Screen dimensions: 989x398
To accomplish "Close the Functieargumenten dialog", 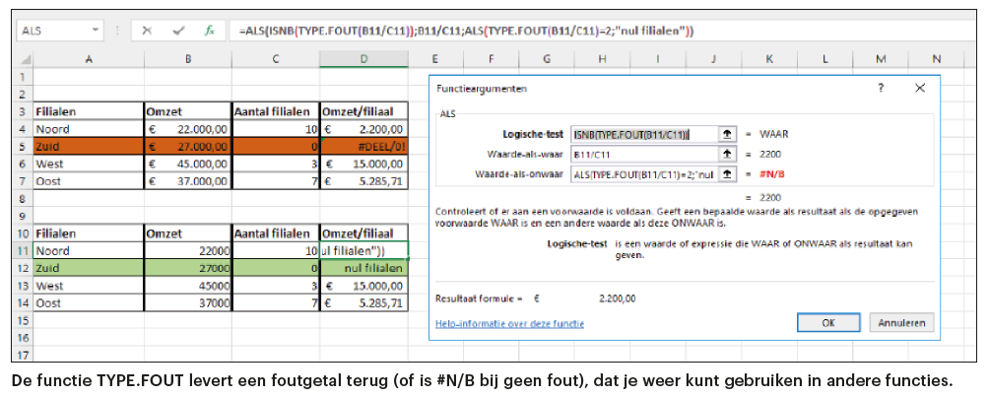I will point(919,88).
